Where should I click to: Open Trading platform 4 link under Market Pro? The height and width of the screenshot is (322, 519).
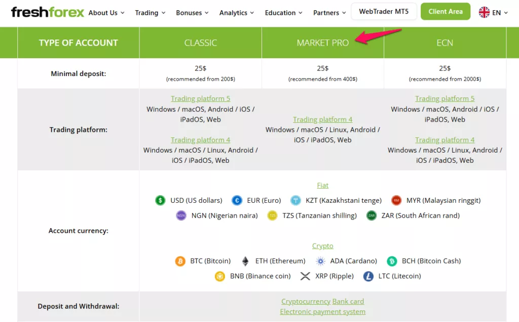[x=322, y=119]
